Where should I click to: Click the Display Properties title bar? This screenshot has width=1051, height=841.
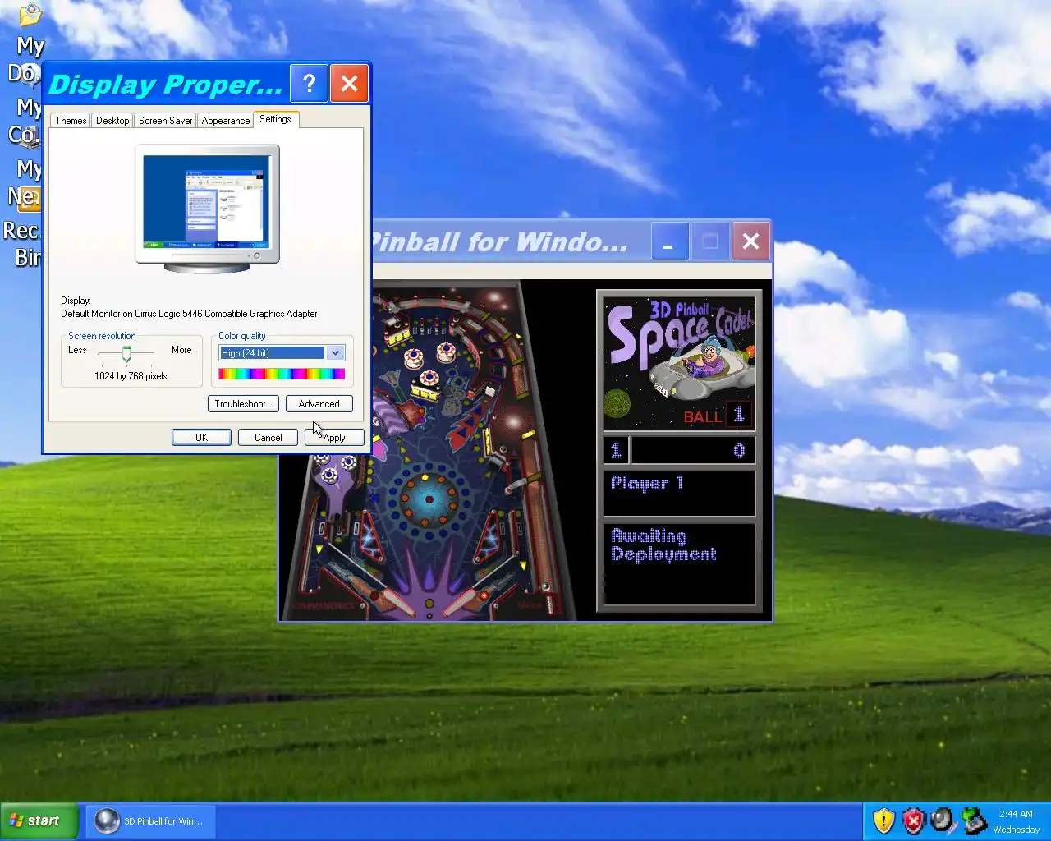[x=167, y=83]
